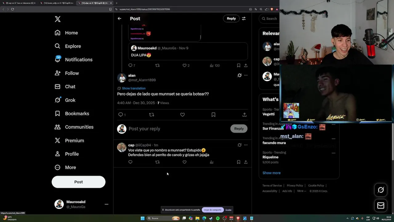Image resolution: width=394 pixels, height=222 pixels.
Task: Open Premium from the sidebar
Action: click(x=69, y=140)
